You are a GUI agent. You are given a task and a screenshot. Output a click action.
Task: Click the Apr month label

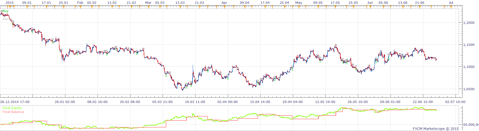pyautogui.click(x=224, y=3)
